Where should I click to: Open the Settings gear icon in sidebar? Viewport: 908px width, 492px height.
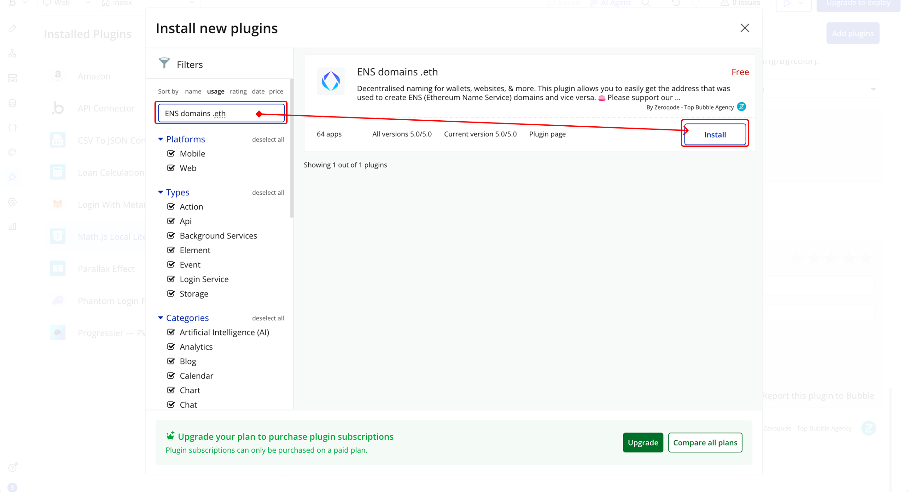pyautogui.click(x=12, y=202)
